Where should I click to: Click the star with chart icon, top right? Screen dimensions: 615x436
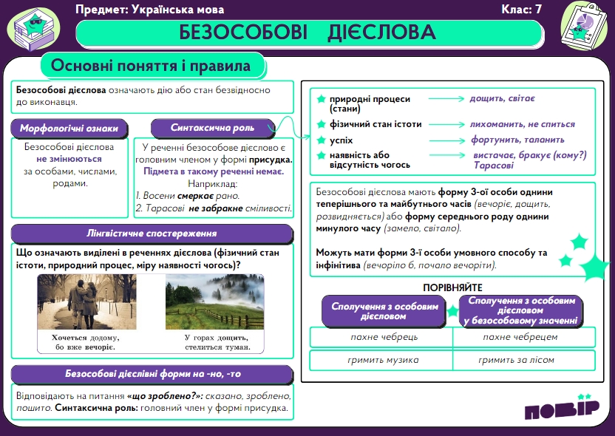[x=583, y=25]
